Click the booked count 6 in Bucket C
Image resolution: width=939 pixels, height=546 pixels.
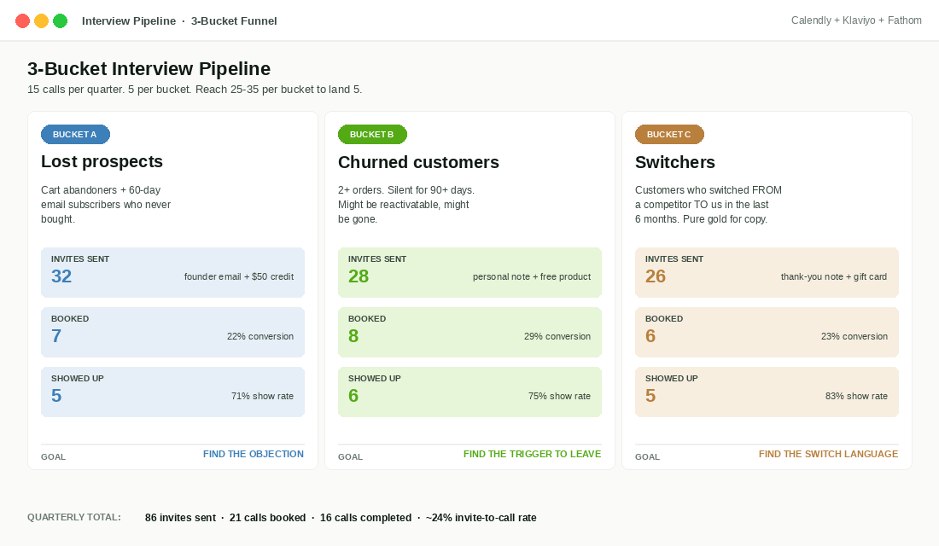[x=650, y=336]
